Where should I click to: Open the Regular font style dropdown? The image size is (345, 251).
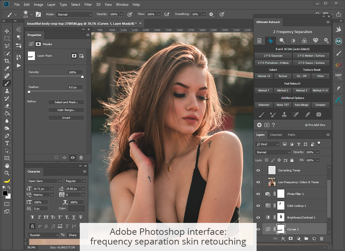[75, 181]
